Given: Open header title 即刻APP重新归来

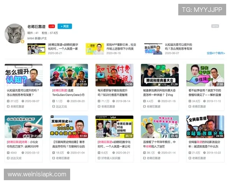Looking at the screenshot, I should click(121, 46).
